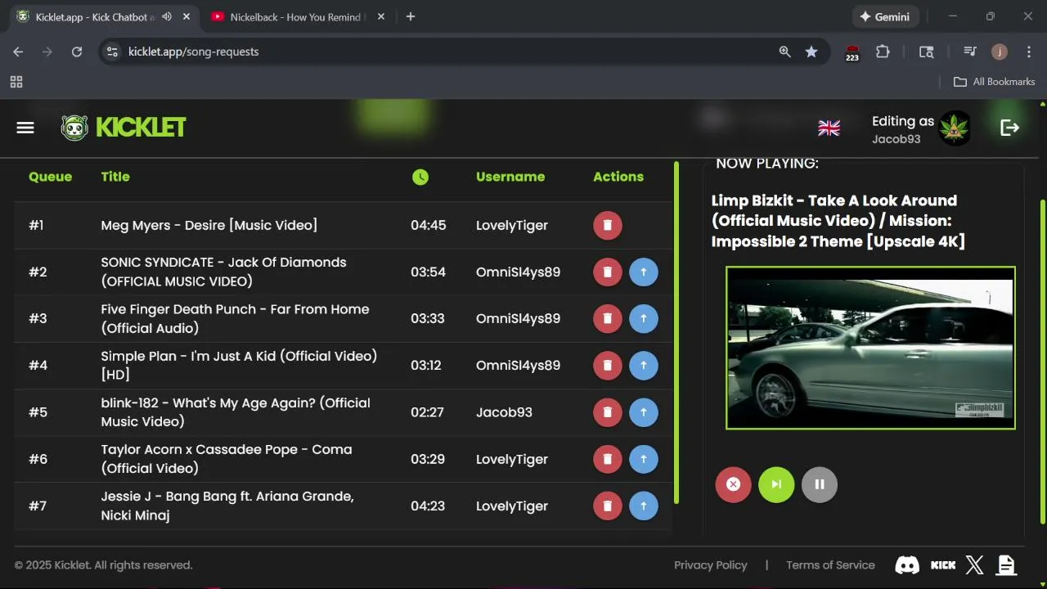Delete blink-182 What's My Age Again
Viewport: 1047px width, 589px height.
pyautogui.click(x=607, y=411)
